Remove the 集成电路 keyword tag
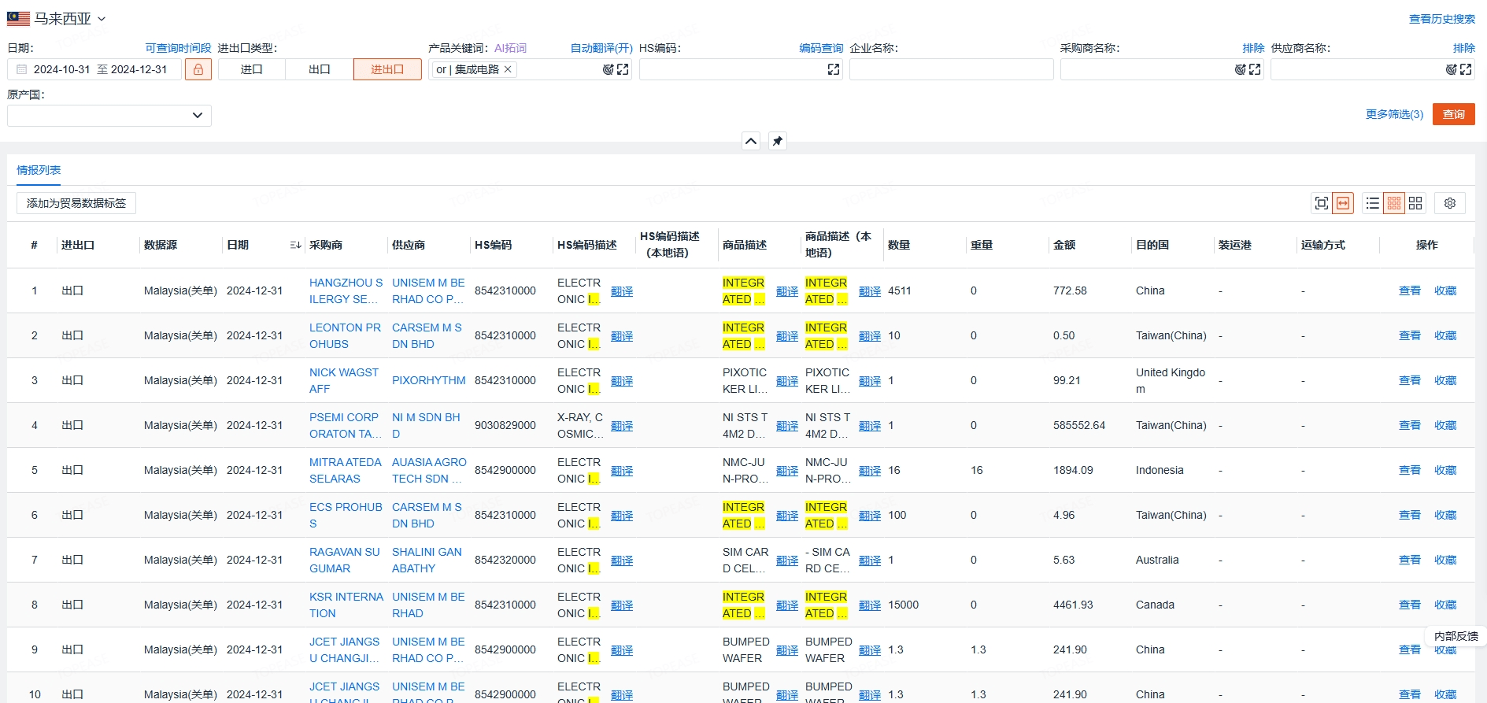The width and height of the screenshot is (1487, 703). [509, 69]
